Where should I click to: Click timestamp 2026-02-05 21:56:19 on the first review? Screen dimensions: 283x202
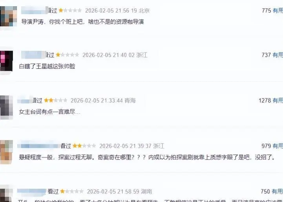pos(111,11)
